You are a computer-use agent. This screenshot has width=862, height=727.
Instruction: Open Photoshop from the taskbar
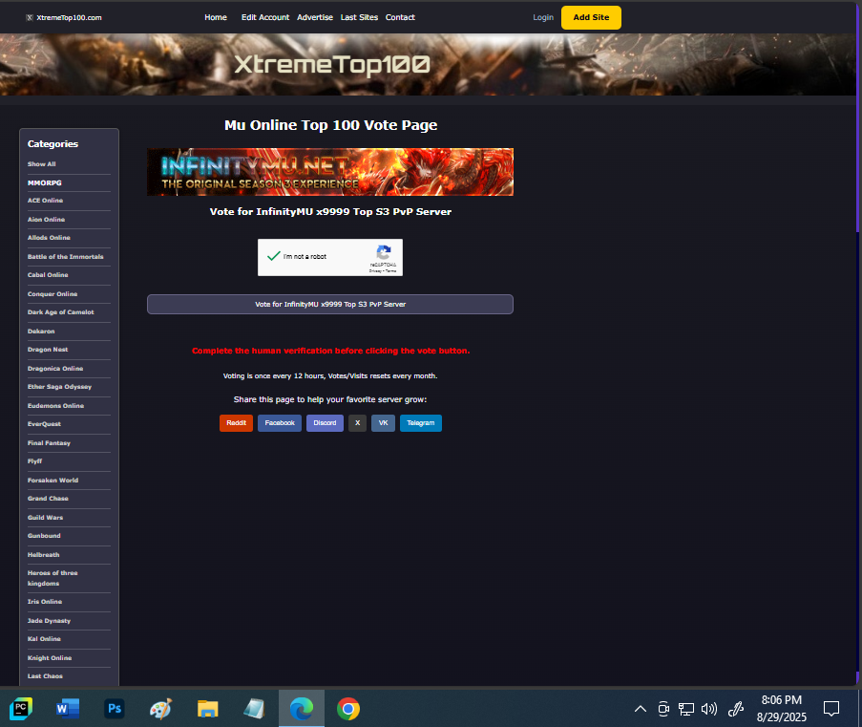(x=115, y=708)
